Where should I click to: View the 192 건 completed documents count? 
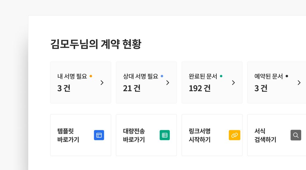200,88
